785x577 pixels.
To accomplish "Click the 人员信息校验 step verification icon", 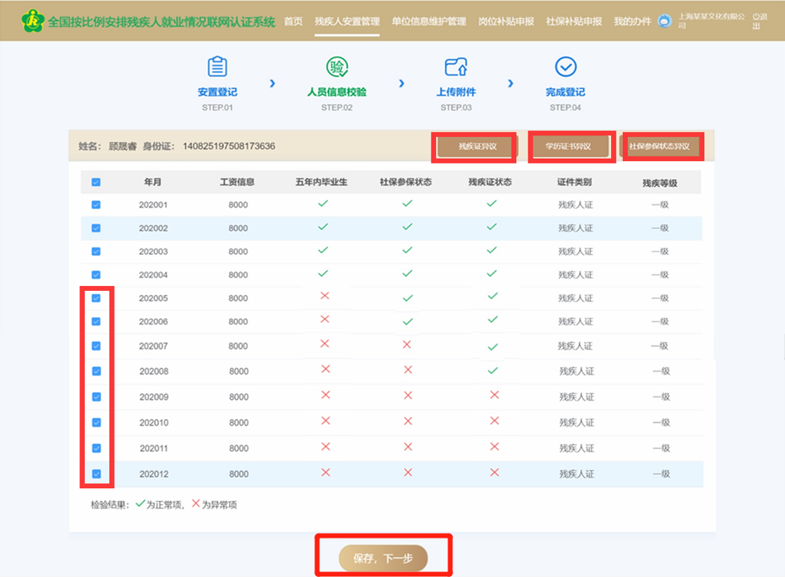I will 337,67.
